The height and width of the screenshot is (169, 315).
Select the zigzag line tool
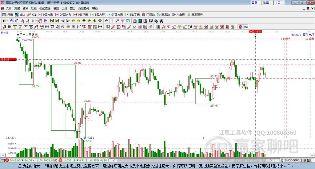click(134, 27)
